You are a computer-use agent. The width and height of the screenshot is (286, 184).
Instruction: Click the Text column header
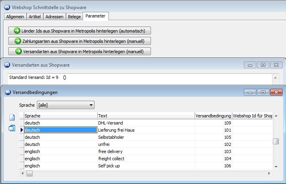145,115
